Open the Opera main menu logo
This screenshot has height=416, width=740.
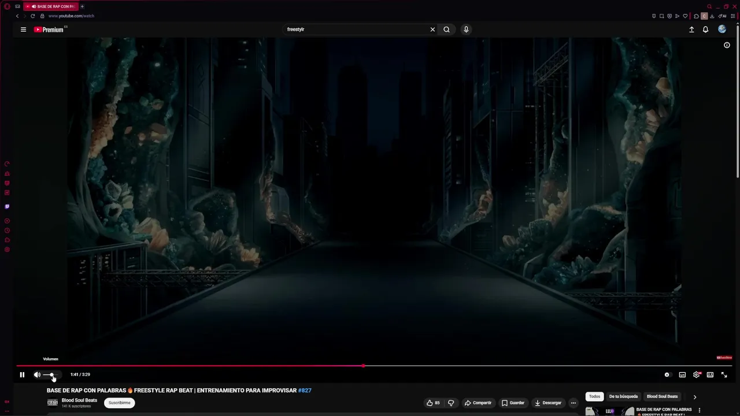(7, 6)
